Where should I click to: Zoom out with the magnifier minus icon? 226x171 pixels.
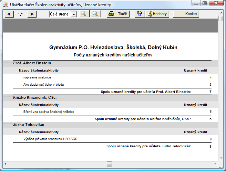(x=95, y=14)
